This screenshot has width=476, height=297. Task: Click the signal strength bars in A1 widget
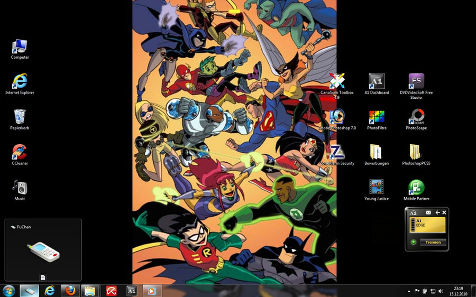(413, 225)
